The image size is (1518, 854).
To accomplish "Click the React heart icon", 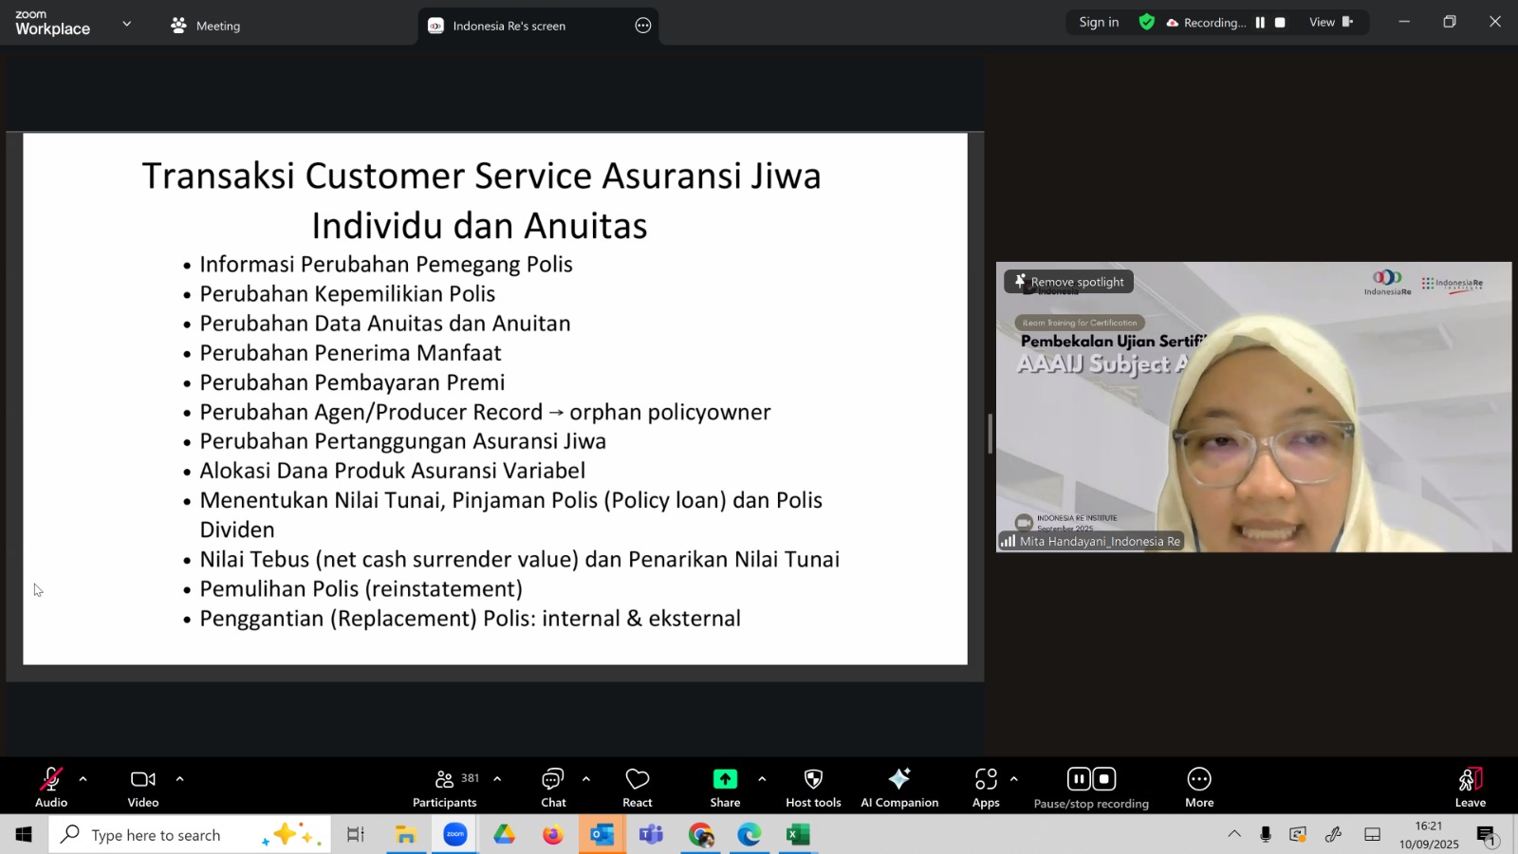I will [x=638, y=788].
